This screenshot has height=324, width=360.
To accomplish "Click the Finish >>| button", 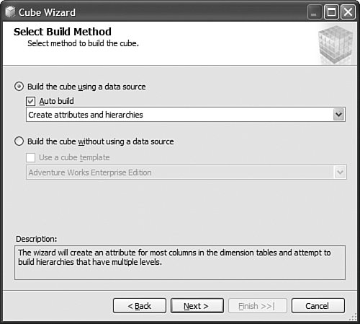I will tap(258, 306).
